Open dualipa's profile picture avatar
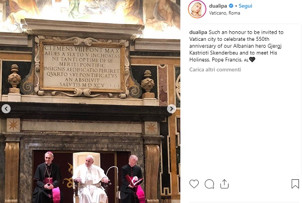Viewport: 302px width, 203px height. pyautogui.click(x=197, y=9)
